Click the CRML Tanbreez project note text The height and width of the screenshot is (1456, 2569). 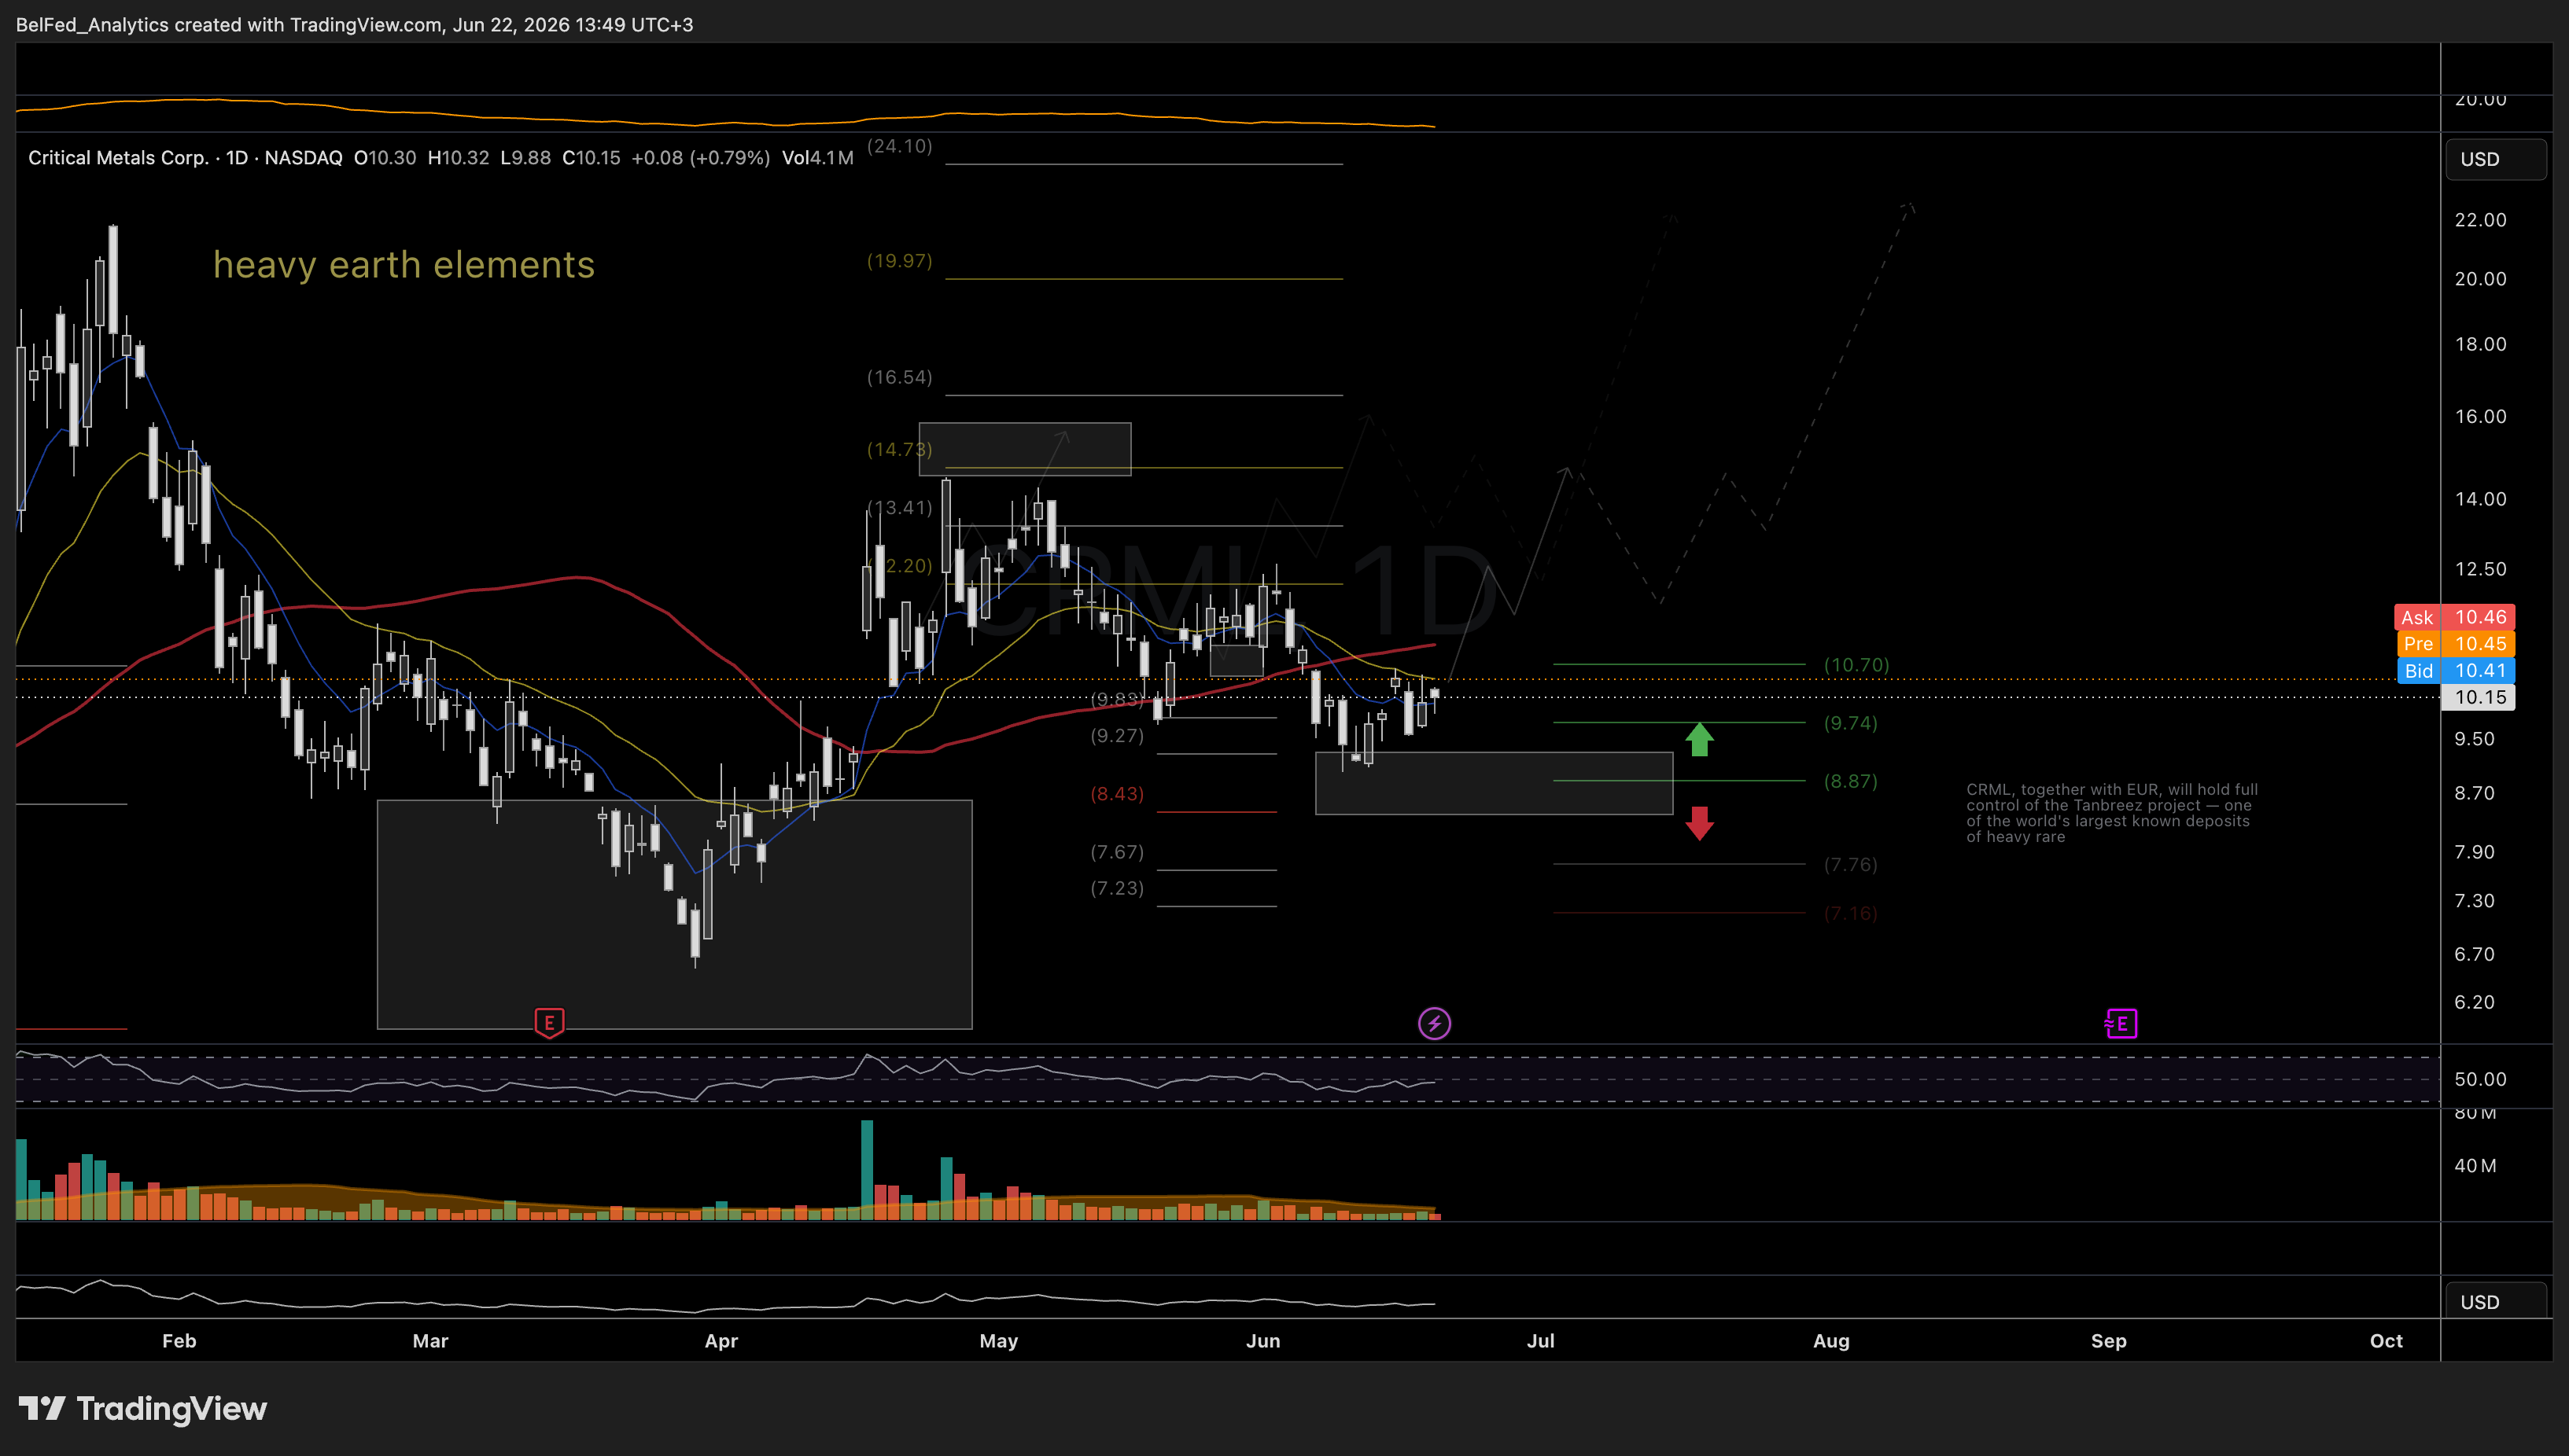click(2112, 813)
